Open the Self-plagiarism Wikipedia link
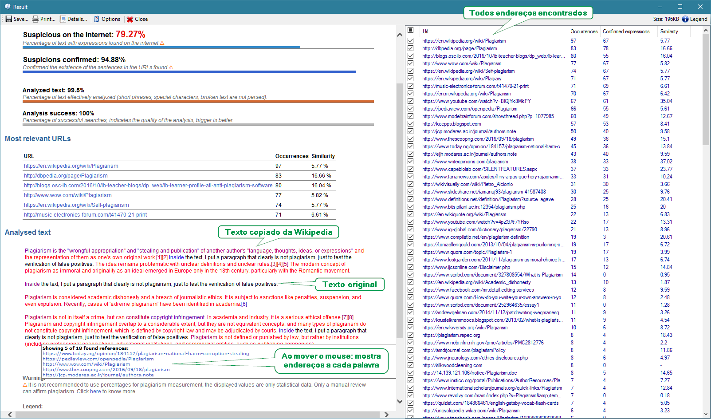711x419 pixels. tap(76, 205)
